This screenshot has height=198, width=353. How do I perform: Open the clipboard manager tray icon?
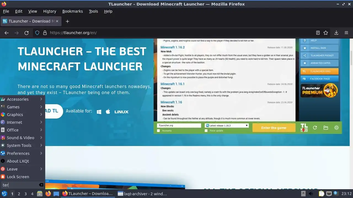click(321, 194)
